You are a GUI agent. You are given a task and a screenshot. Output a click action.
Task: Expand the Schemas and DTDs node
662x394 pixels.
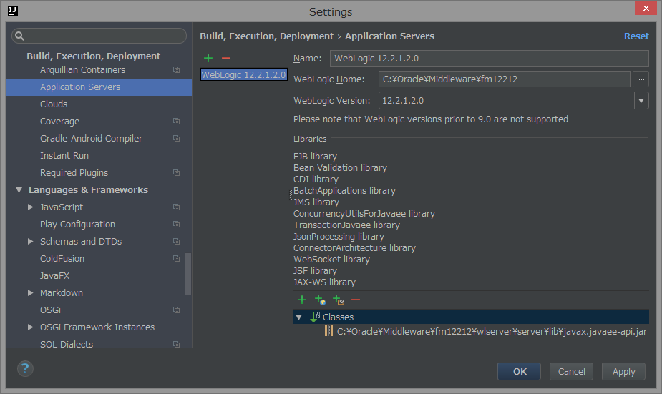click(30, 241)
